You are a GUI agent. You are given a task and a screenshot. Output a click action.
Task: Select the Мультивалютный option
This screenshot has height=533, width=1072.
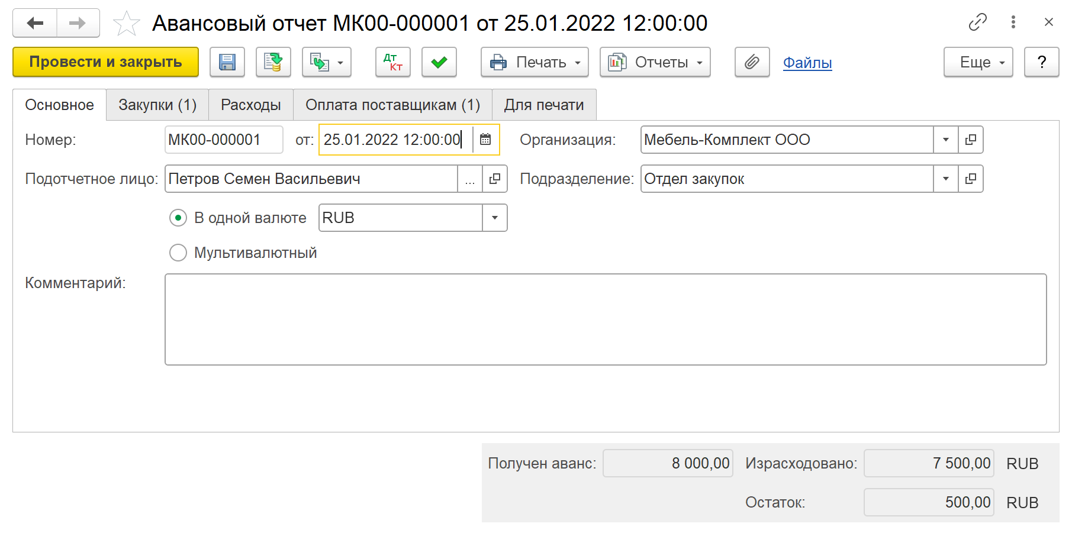click(178, 253)
